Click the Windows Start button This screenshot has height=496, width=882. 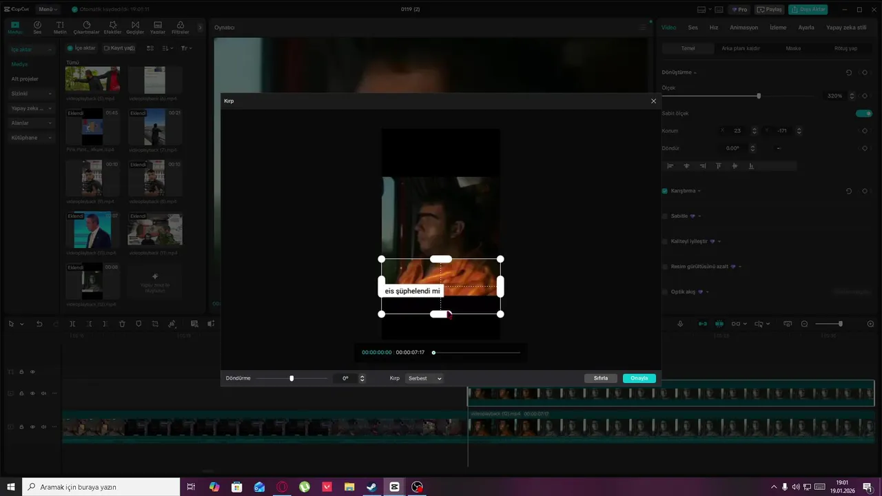tap(11, 487)
